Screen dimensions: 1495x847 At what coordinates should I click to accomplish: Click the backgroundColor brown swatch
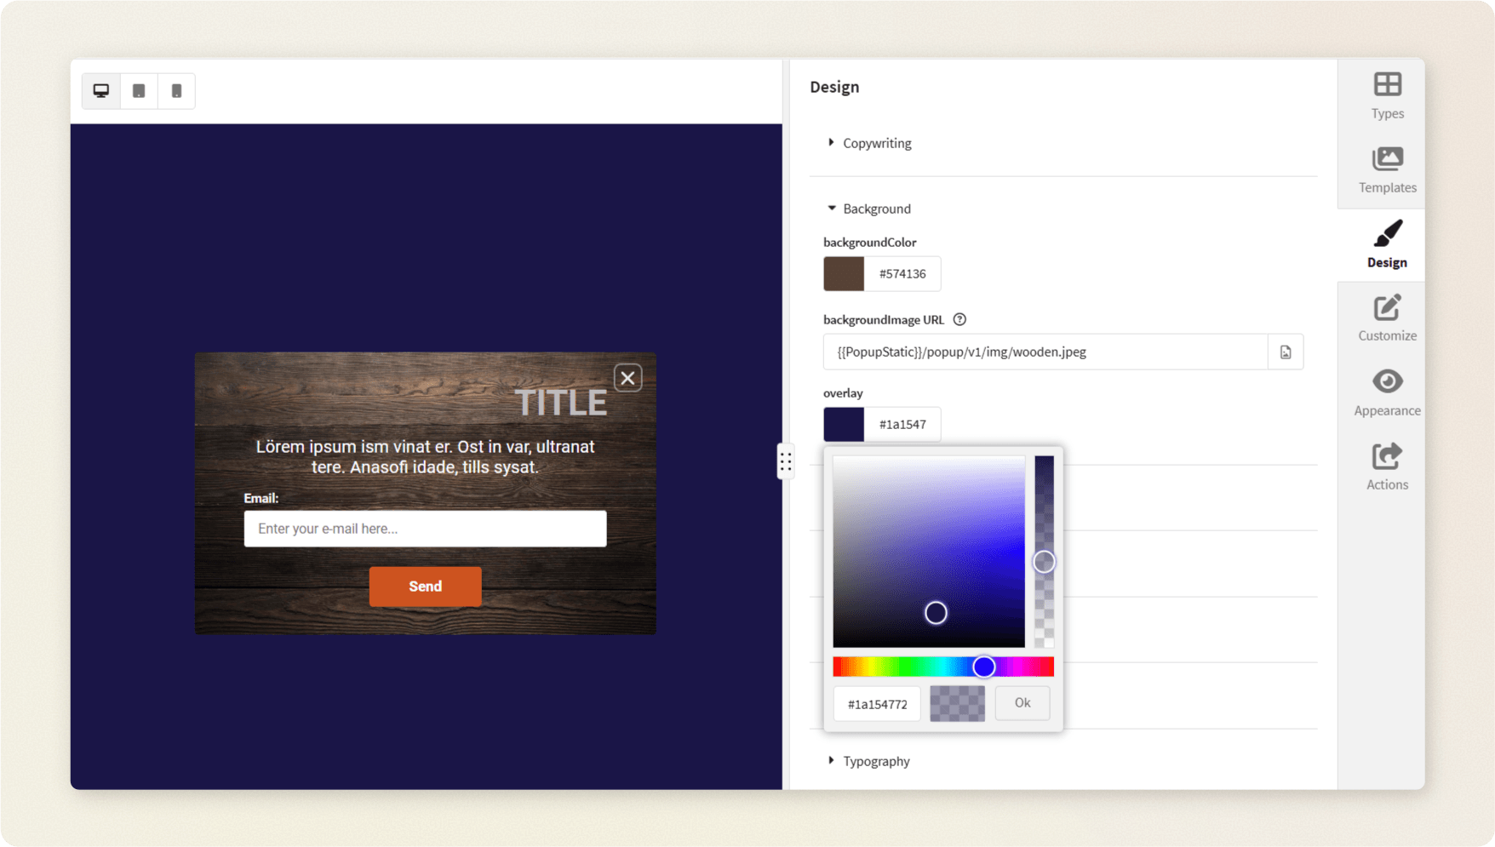(x=844, y=274)
